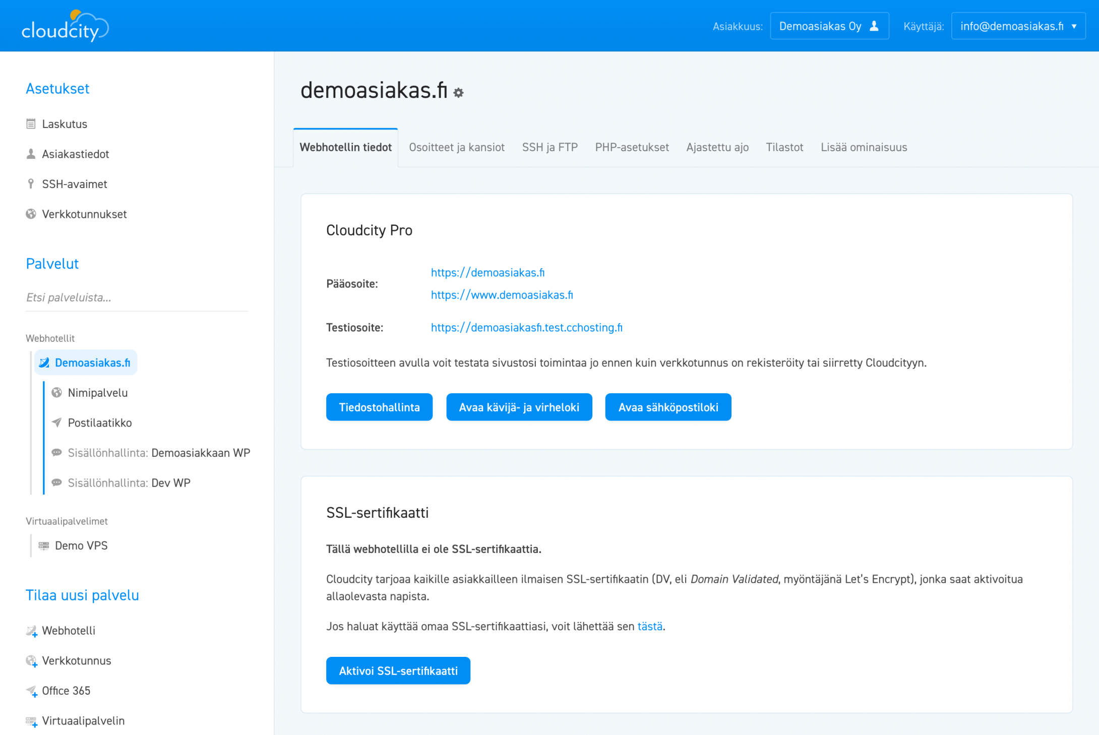The height and width of the screenshot is (735, 1099).
Task: Order Office 365 service
Action: (x=66, y=691)
